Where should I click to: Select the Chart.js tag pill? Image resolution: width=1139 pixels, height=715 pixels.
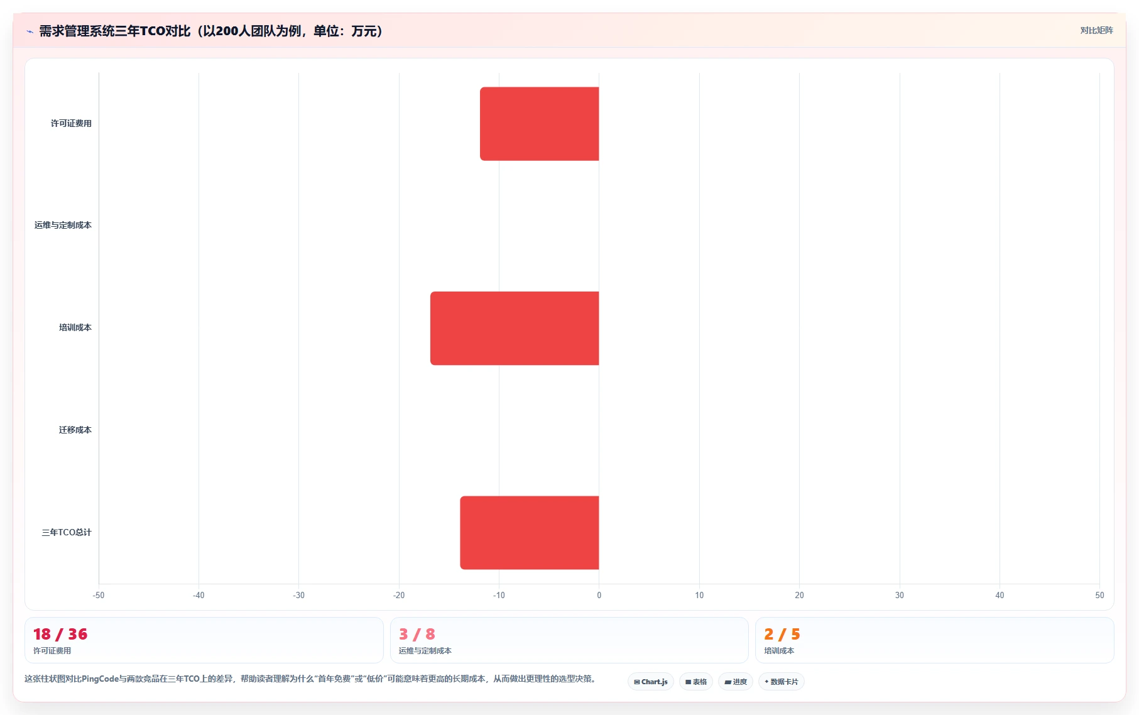coord(651,682)
